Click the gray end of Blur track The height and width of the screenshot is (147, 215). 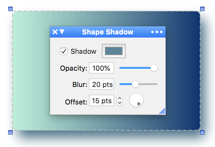coord(148,84)
